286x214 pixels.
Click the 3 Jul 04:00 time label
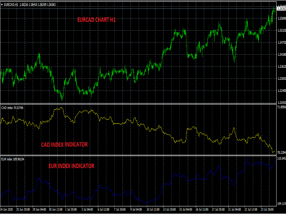point(87,209)
